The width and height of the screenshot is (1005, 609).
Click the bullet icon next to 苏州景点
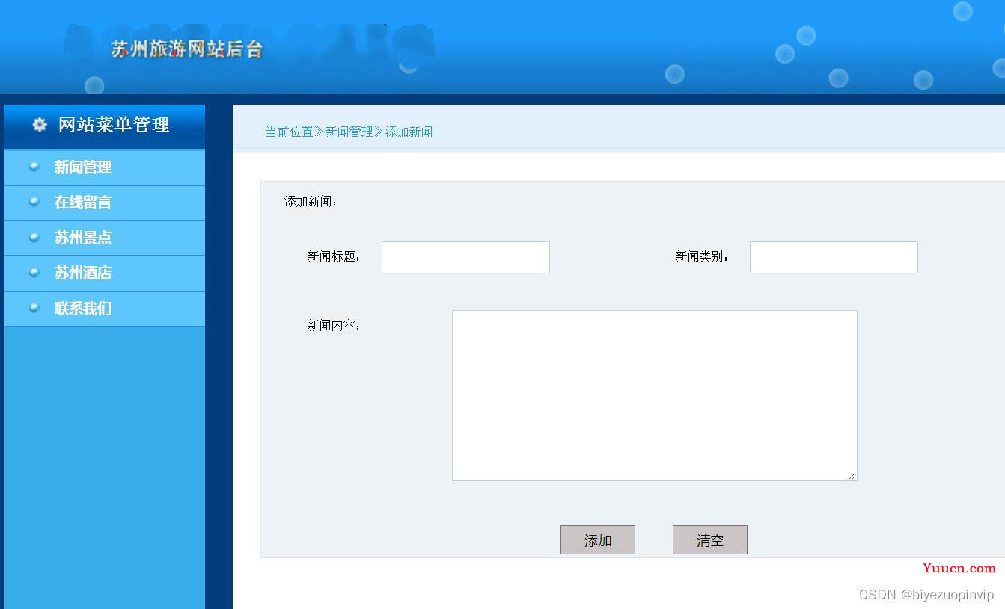tap(34, 237)
